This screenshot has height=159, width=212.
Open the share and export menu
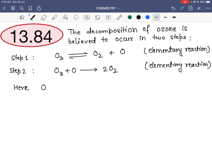coord(39,8)
